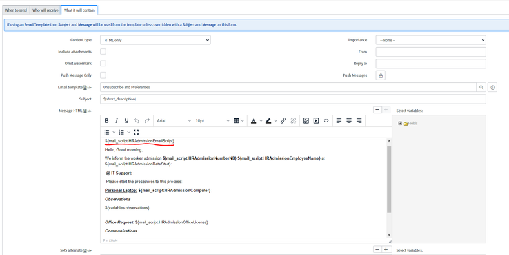Click the Reply to field

tap(431, 64)
